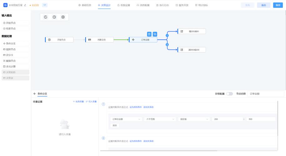Click the 备份 button

point(263,5)
